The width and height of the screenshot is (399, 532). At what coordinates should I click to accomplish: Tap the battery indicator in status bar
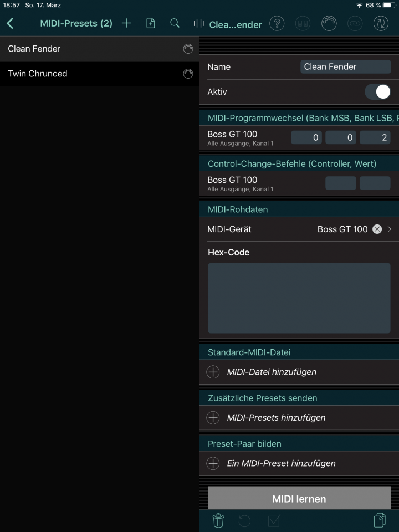[x=389, y=5]
